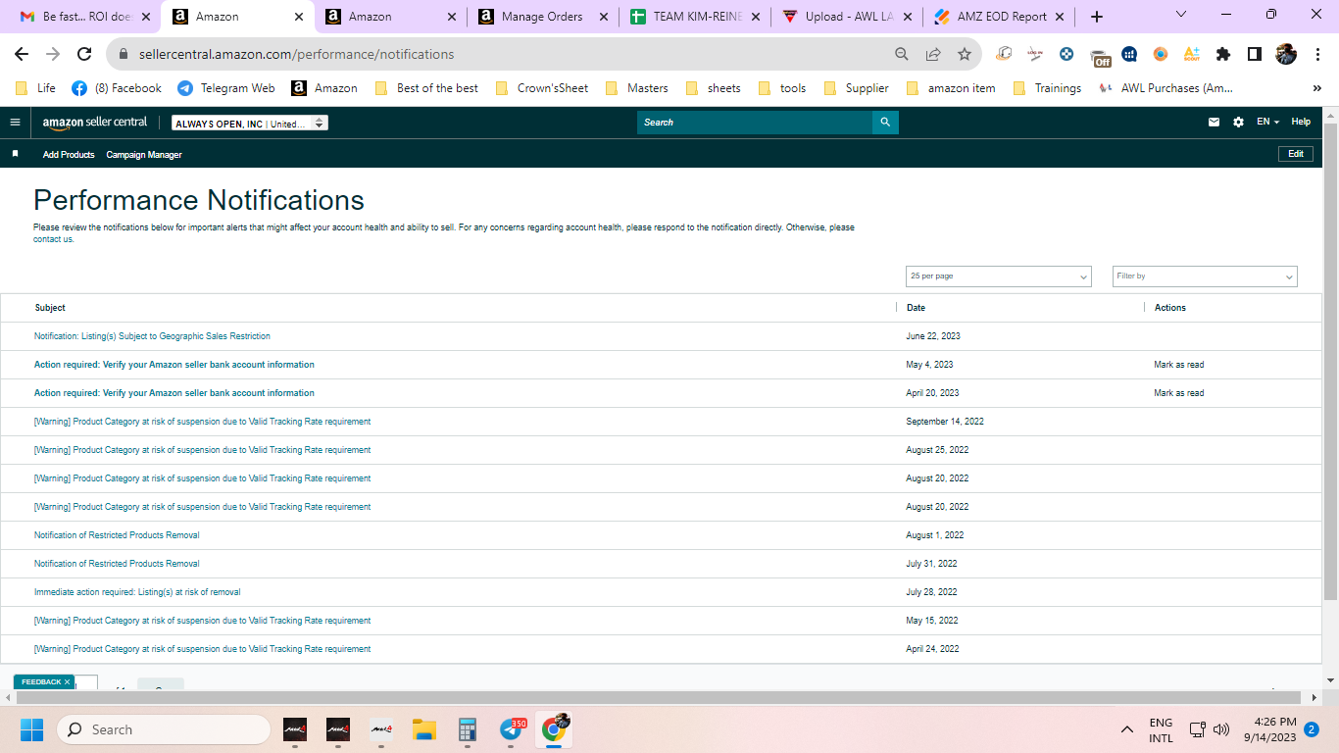This screenshot has width=1339, height=753.
Task: Open the taskbar clock showing 4:26 PM
Action: [1268, 729]
